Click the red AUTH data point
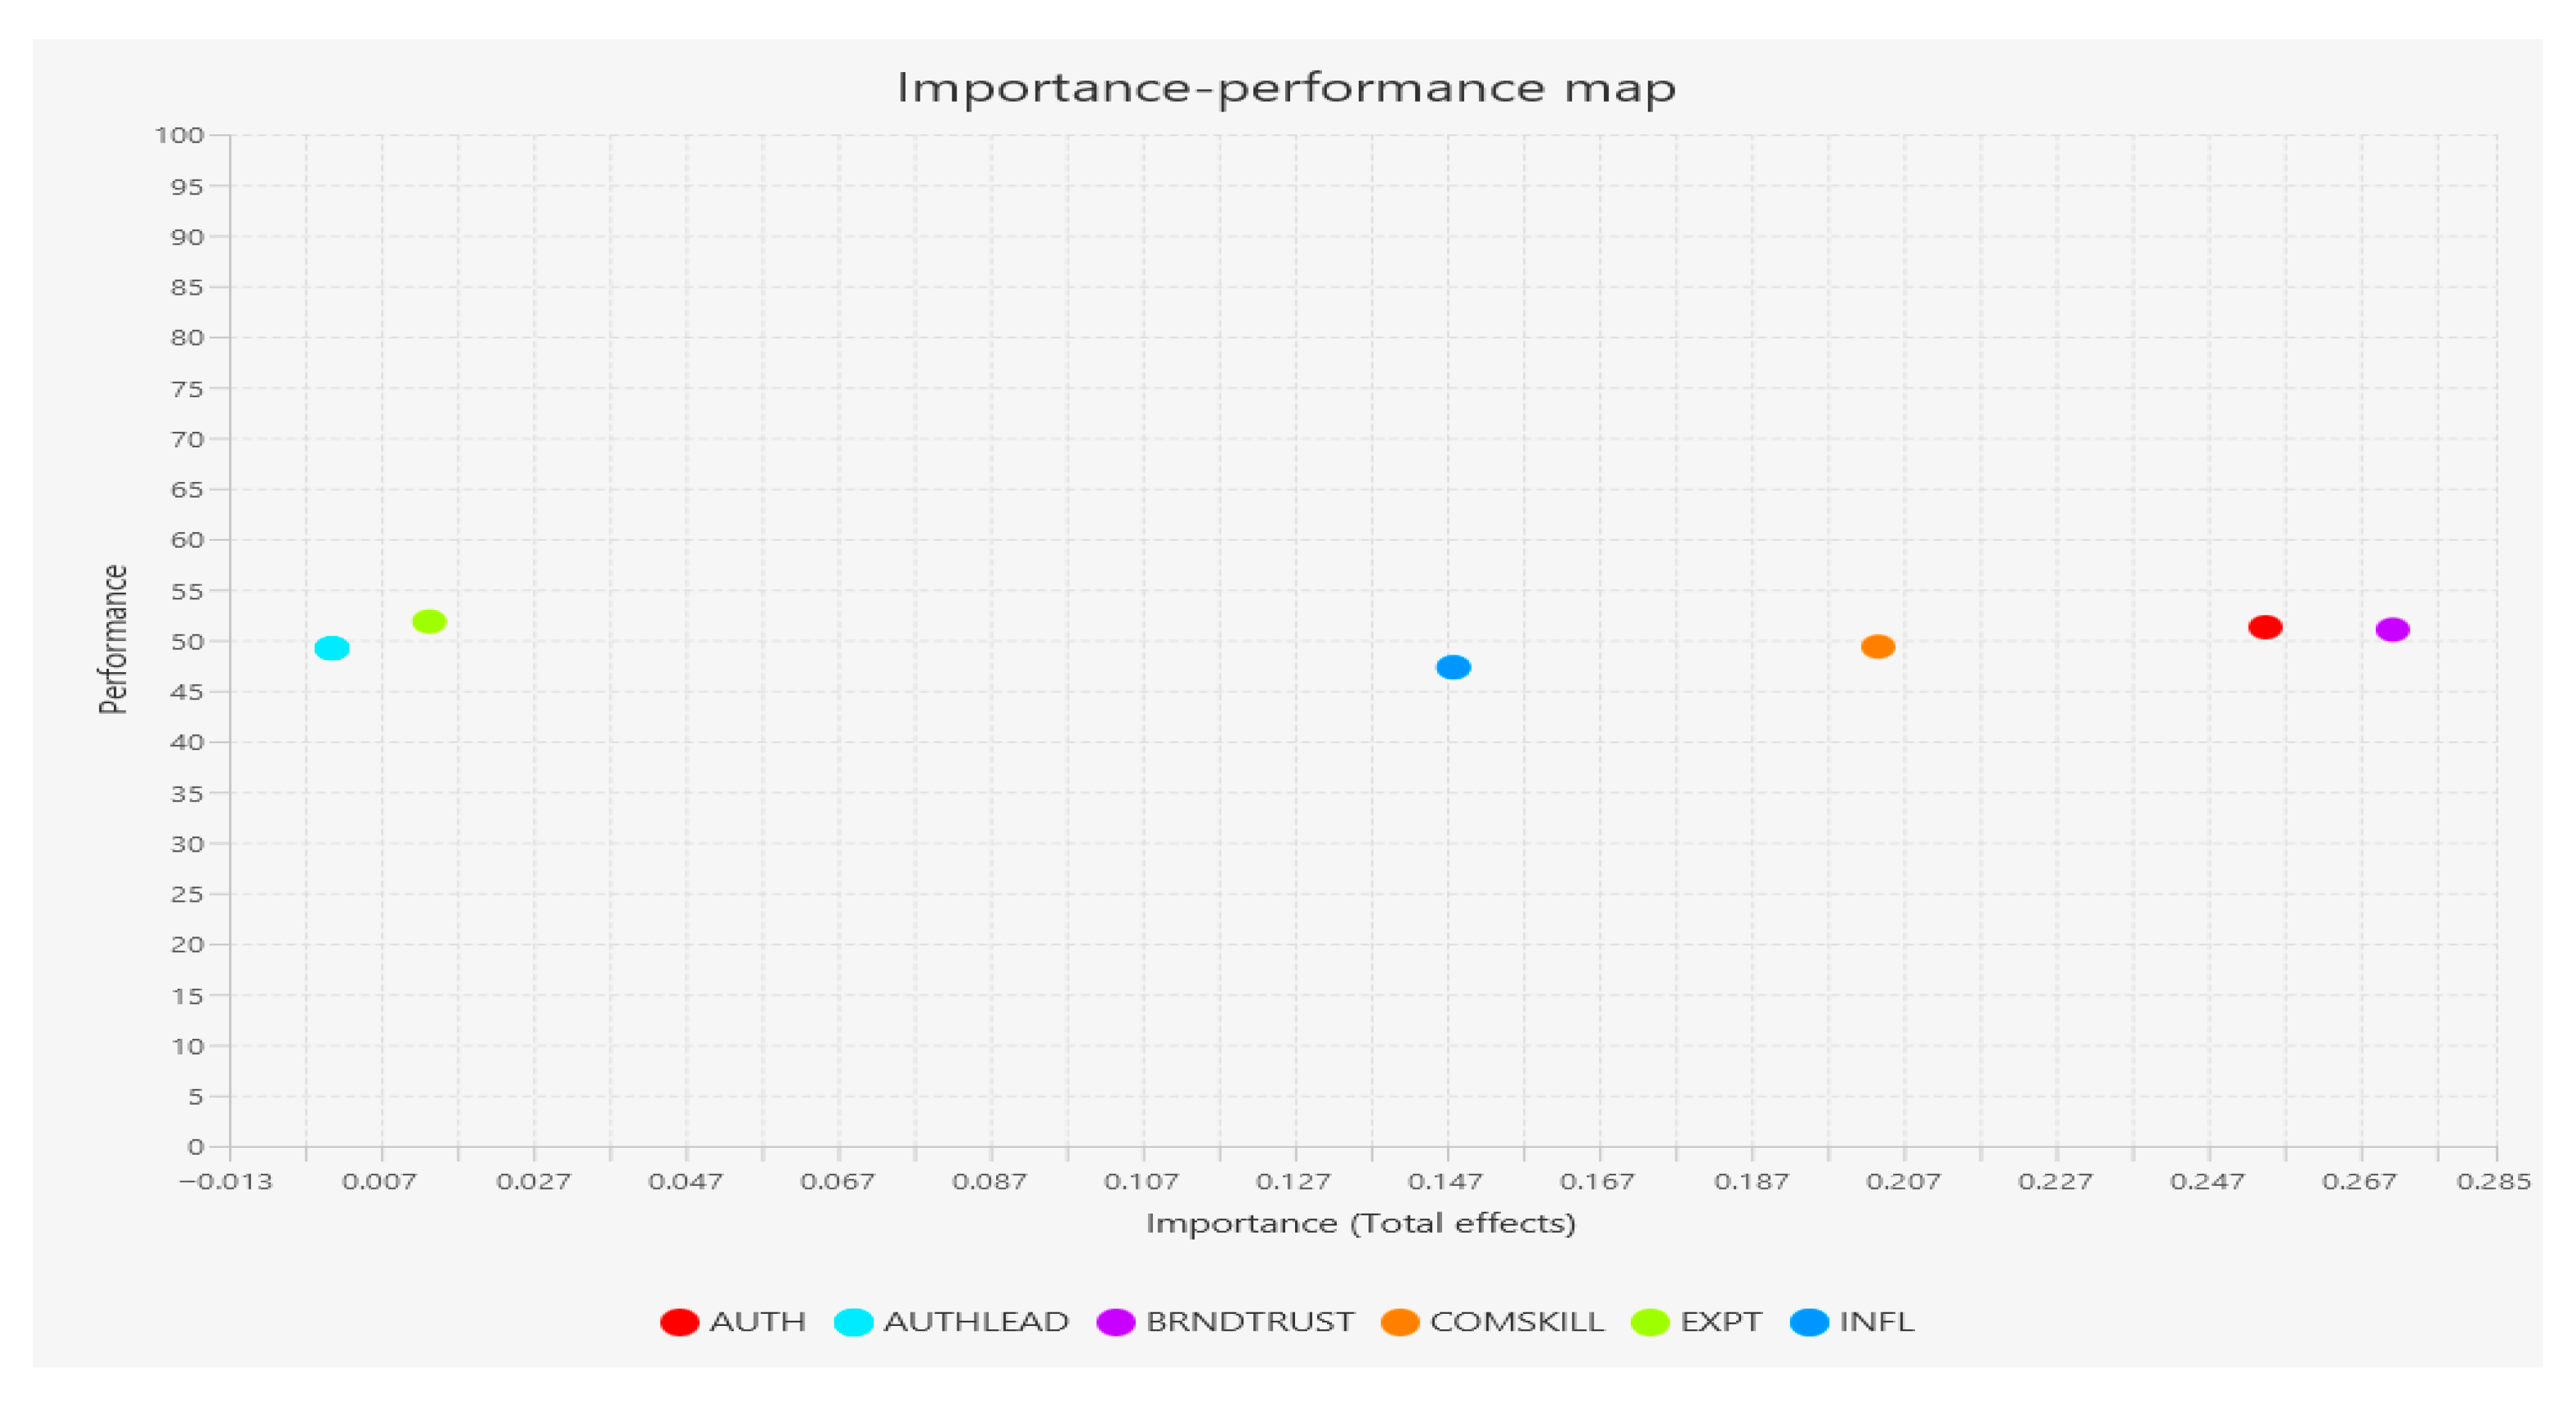 (2264, 627)
